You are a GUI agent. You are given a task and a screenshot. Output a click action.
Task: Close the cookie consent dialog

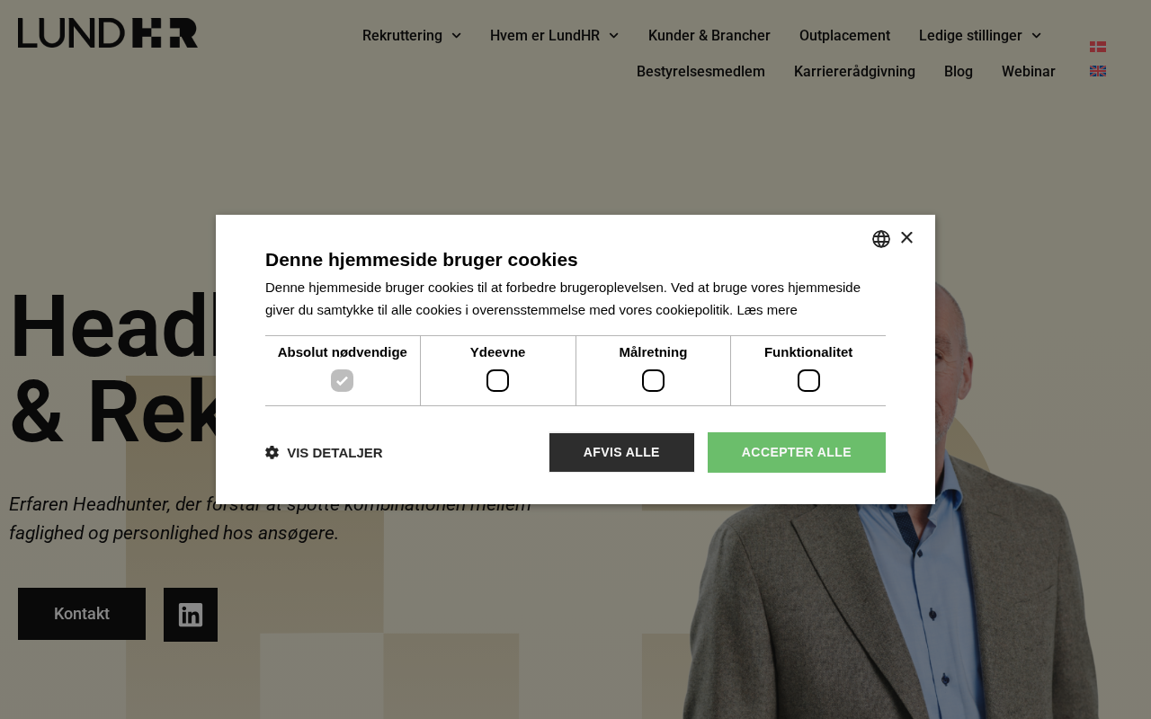coord(906,237)
